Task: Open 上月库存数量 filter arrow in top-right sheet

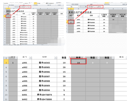Action: tap(108, 16)
